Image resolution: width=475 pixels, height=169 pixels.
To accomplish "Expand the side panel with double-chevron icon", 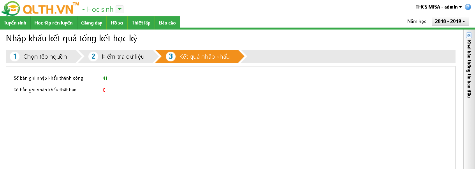I will [469, 35].
